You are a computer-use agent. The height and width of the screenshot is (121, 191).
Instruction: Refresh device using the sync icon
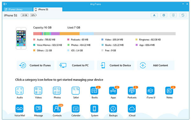pyautogui.click(x=183, y=15)
